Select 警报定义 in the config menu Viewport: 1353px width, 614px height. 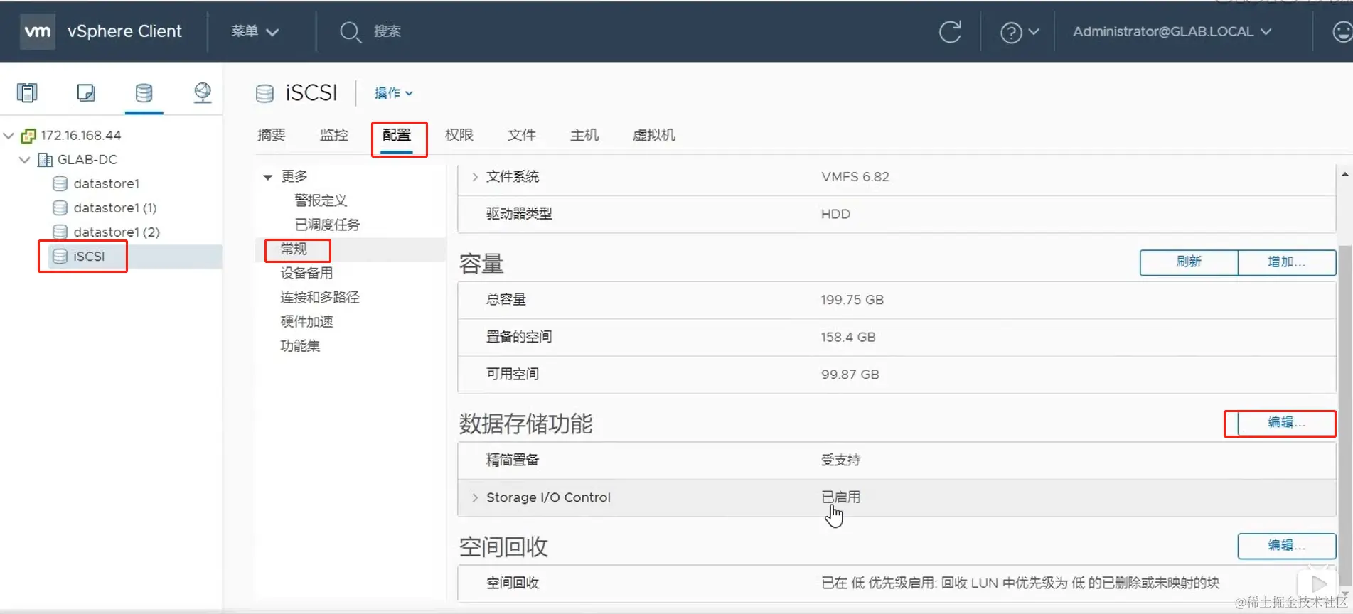[x=321, y=200]
